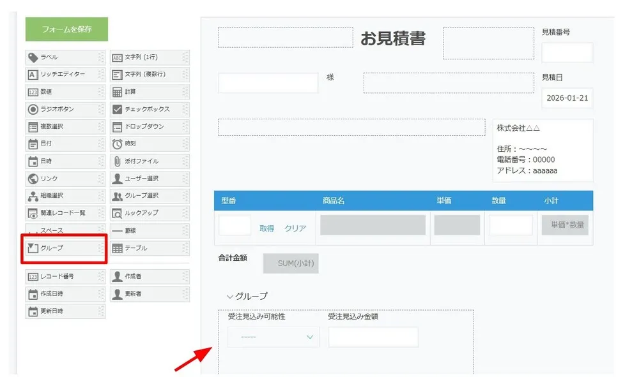Click the 見積番号 input field

567,53
